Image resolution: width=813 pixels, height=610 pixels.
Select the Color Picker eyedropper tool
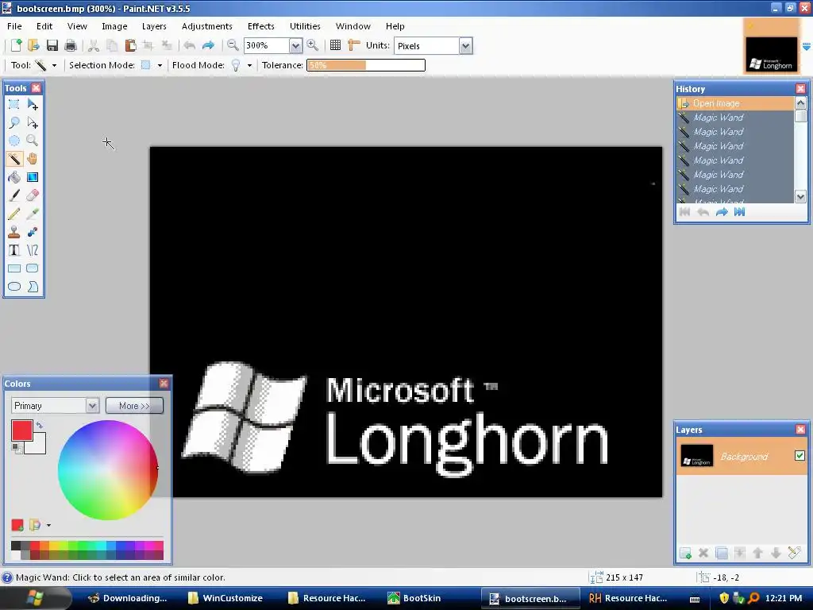coord(32,214)
